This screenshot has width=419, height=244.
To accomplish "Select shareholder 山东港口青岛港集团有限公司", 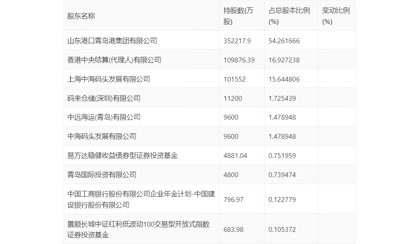I will point(112,41).
